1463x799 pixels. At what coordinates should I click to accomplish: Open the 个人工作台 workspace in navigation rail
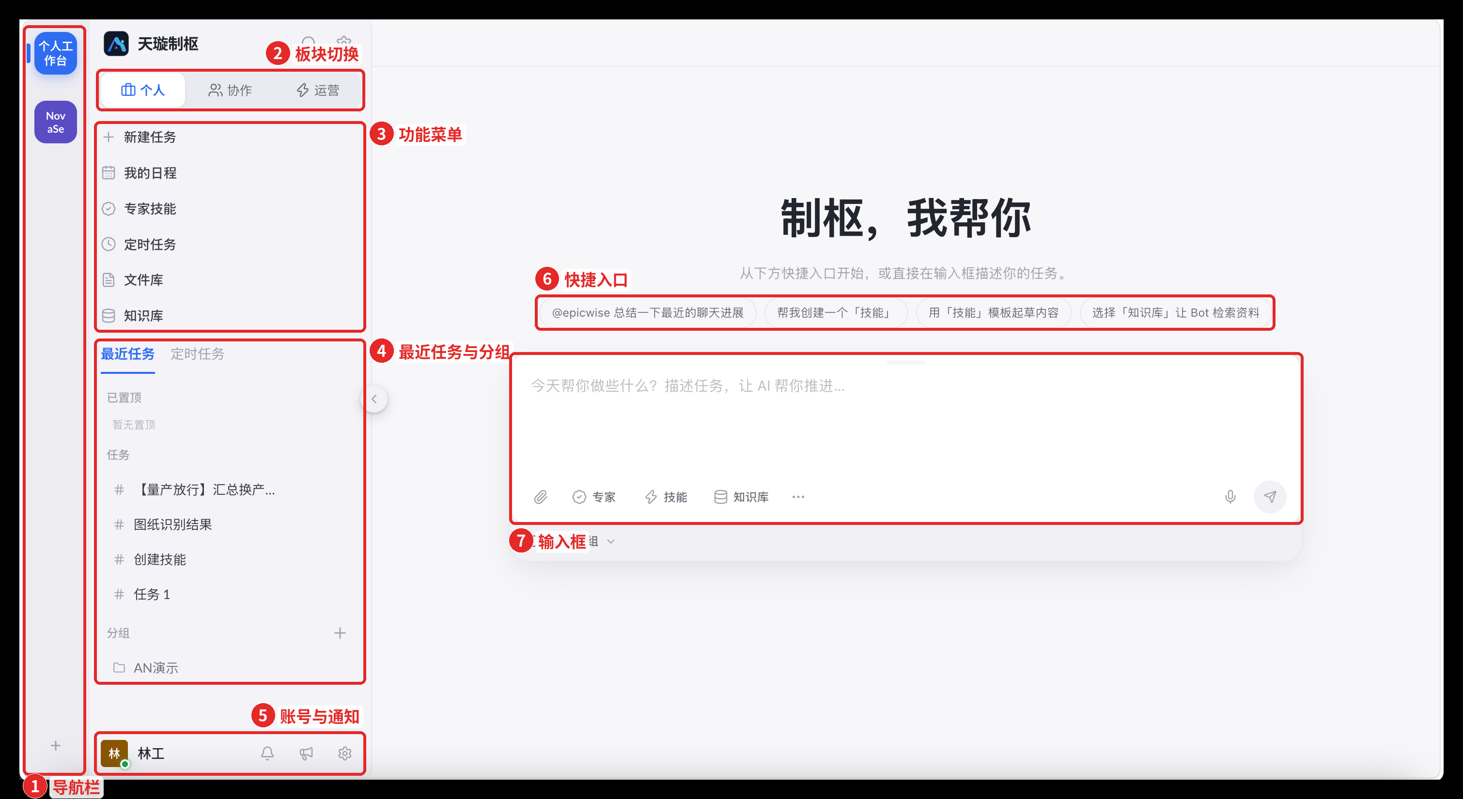point(55,53)
